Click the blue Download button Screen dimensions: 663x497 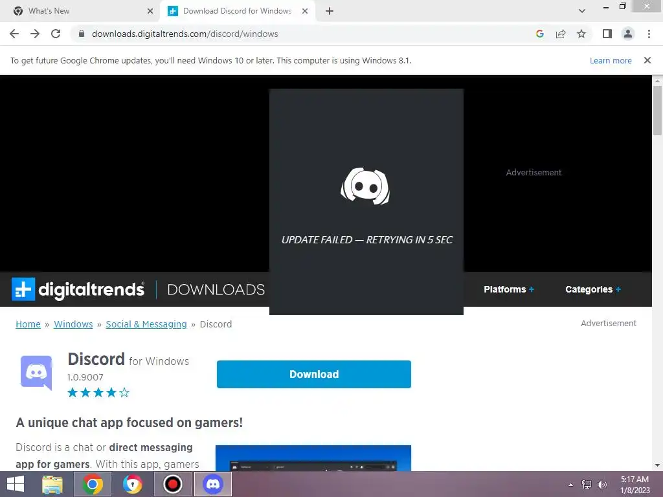(314, 374)
